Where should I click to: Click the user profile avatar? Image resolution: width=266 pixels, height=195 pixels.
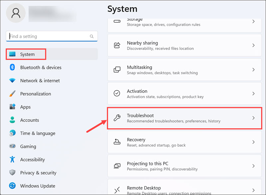[x=16, y=13]
